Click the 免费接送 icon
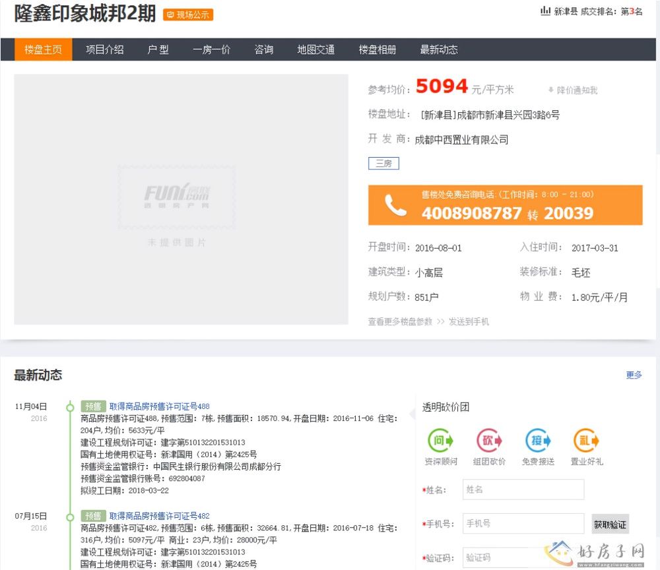660x570 pixels. 538,441
